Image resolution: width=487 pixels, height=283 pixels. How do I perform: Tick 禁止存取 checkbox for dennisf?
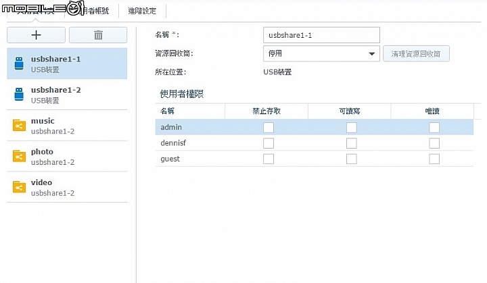pos(269,143)
